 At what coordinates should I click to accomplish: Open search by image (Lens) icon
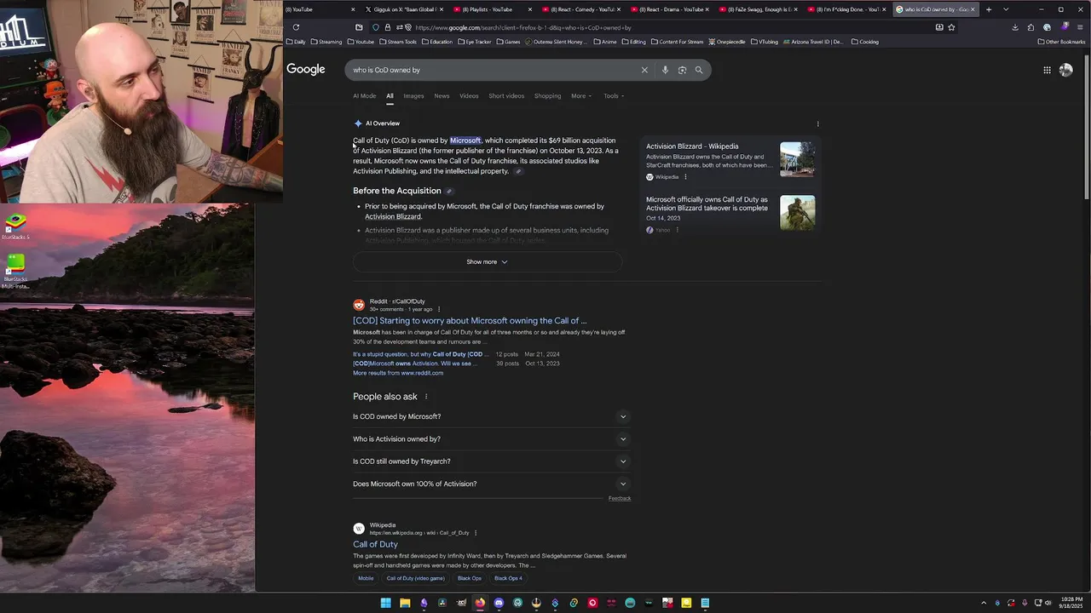[x=682, y=70]
